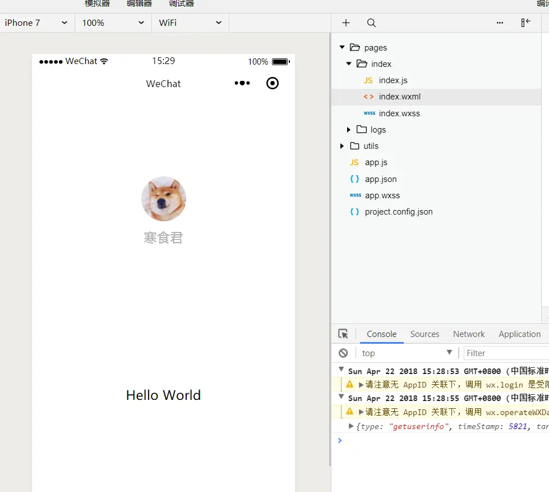Click the wx.operateWXData warning triangle icon

(x=349, y=411)
